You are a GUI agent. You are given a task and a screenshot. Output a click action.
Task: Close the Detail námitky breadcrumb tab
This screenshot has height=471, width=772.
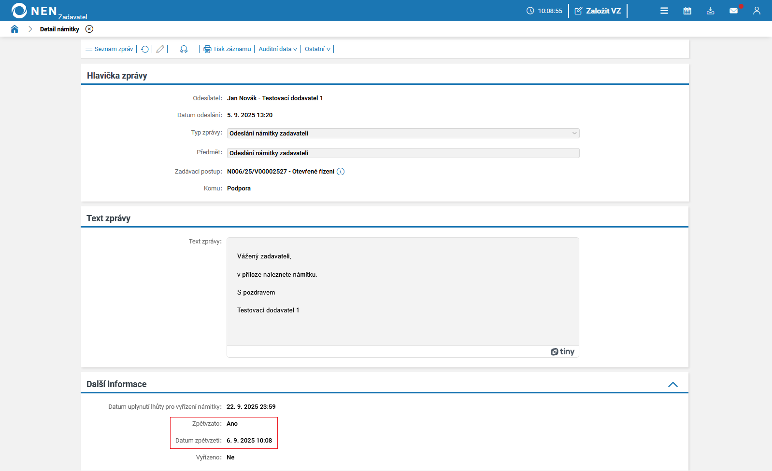(x=89, y=29)
